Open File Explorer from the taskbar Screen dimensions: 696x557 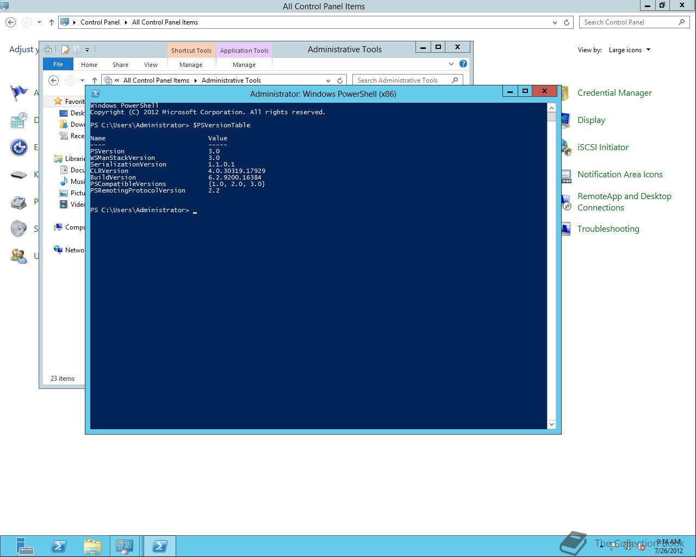tap(92, 546)
